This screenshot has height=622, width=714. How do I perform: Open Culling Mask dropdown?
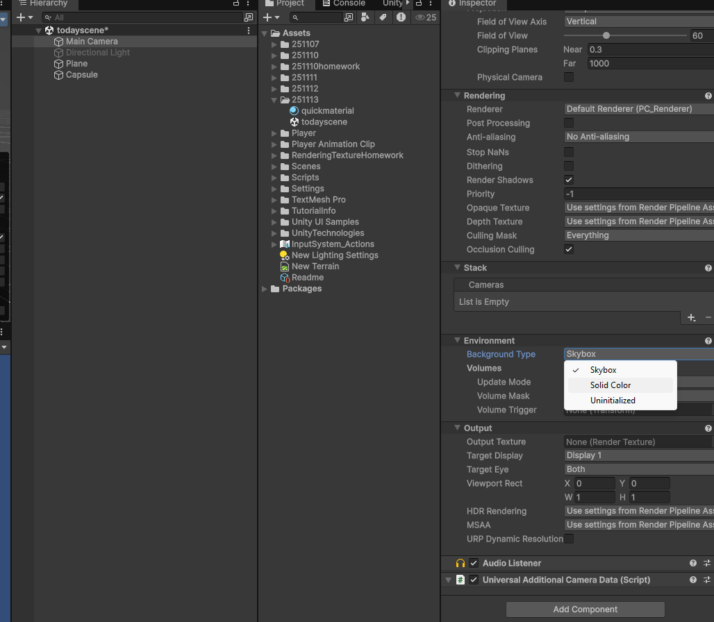click(639, 235)
